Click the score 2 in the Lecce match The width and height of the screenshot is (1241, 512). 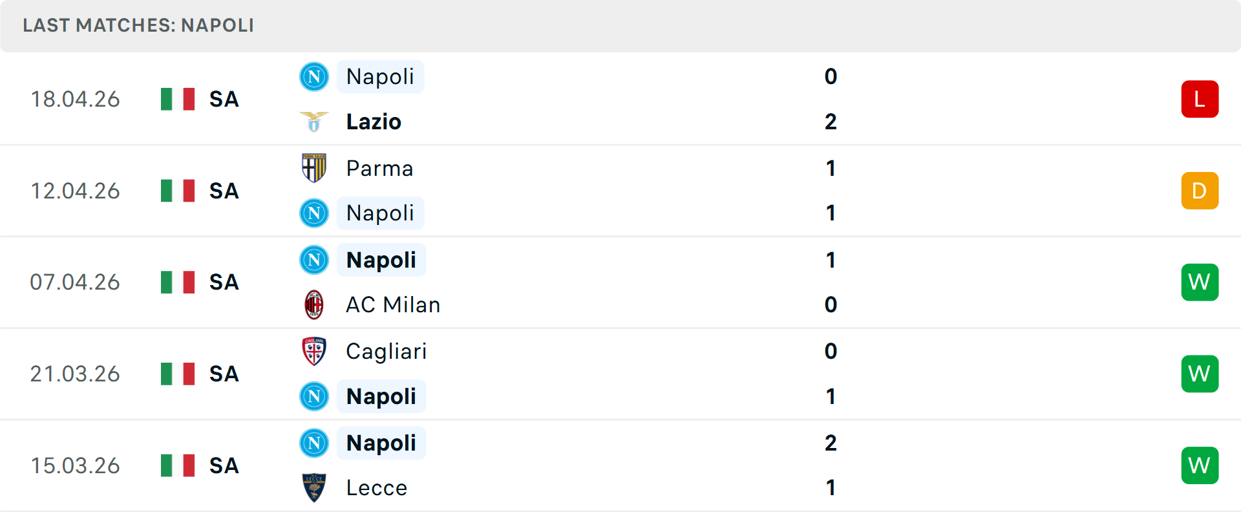coord(831,443)
